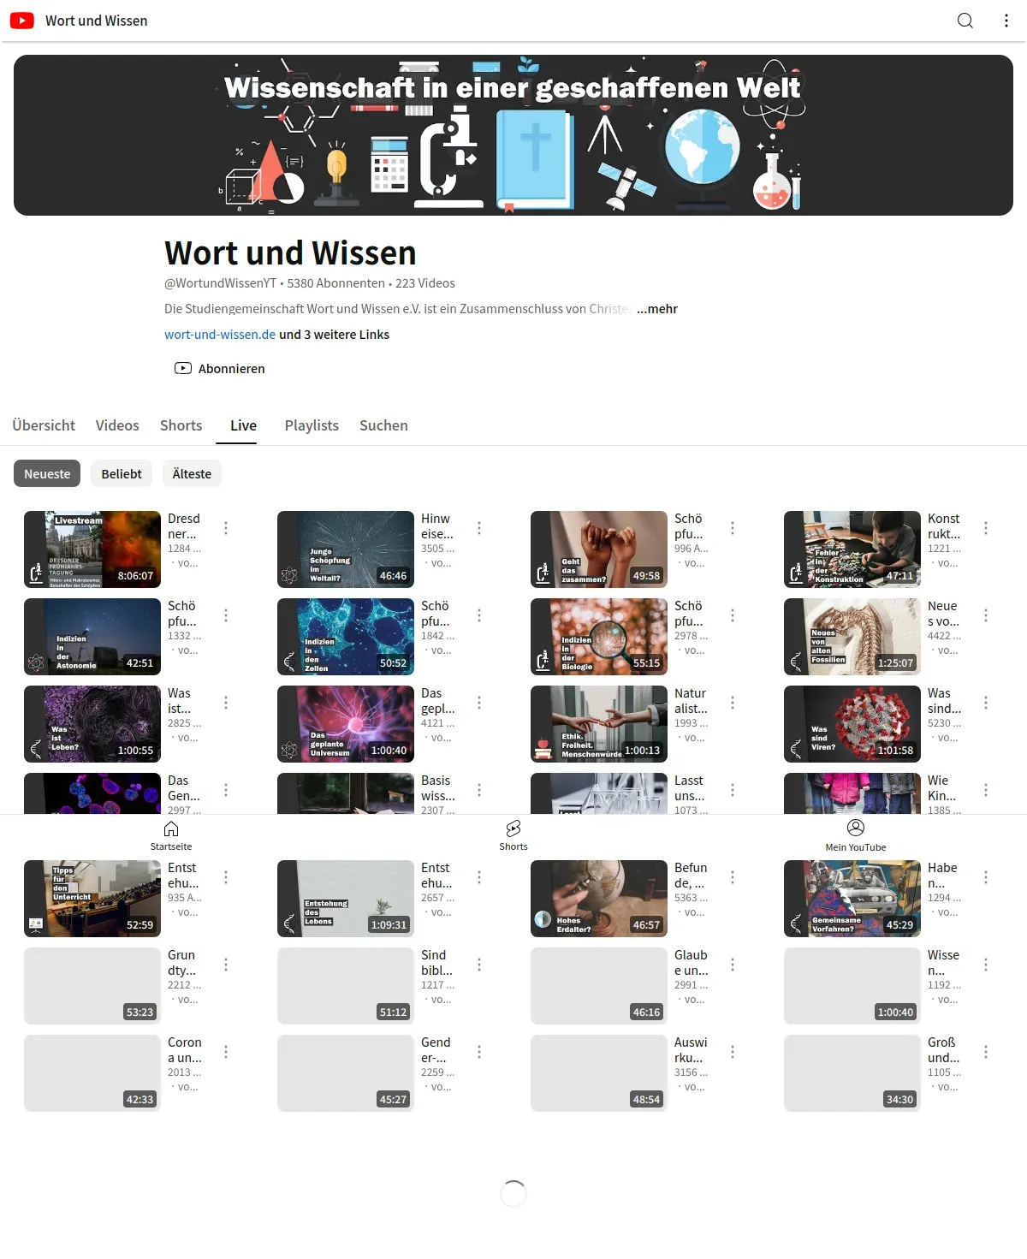
Task: Click the Wissenschaft channel banner image
Action: click(x=513, y=135)
